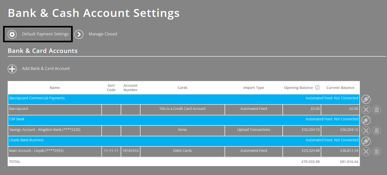Click the Name column header
Image resolution: width=387 pixels, height=175 pixels.
coord(55,88)
